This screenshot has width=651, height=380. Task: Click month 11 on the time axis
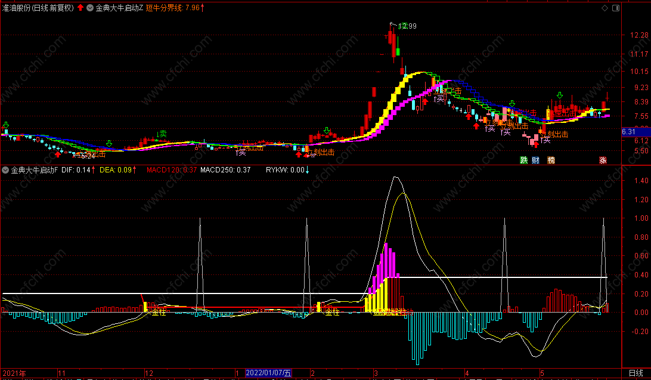pos(61,373)
